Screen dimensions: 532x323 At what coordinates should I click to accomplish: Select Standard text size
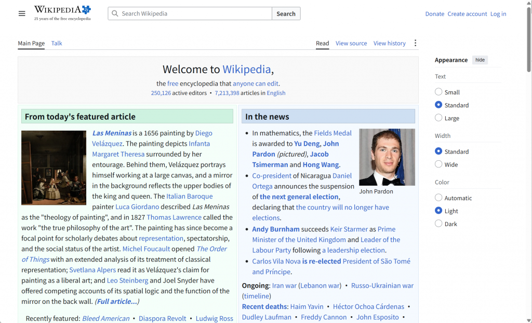[438, 105]
